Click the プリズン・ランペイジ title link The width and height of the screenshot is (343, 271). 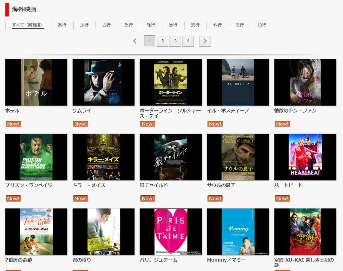click(29, 185)
